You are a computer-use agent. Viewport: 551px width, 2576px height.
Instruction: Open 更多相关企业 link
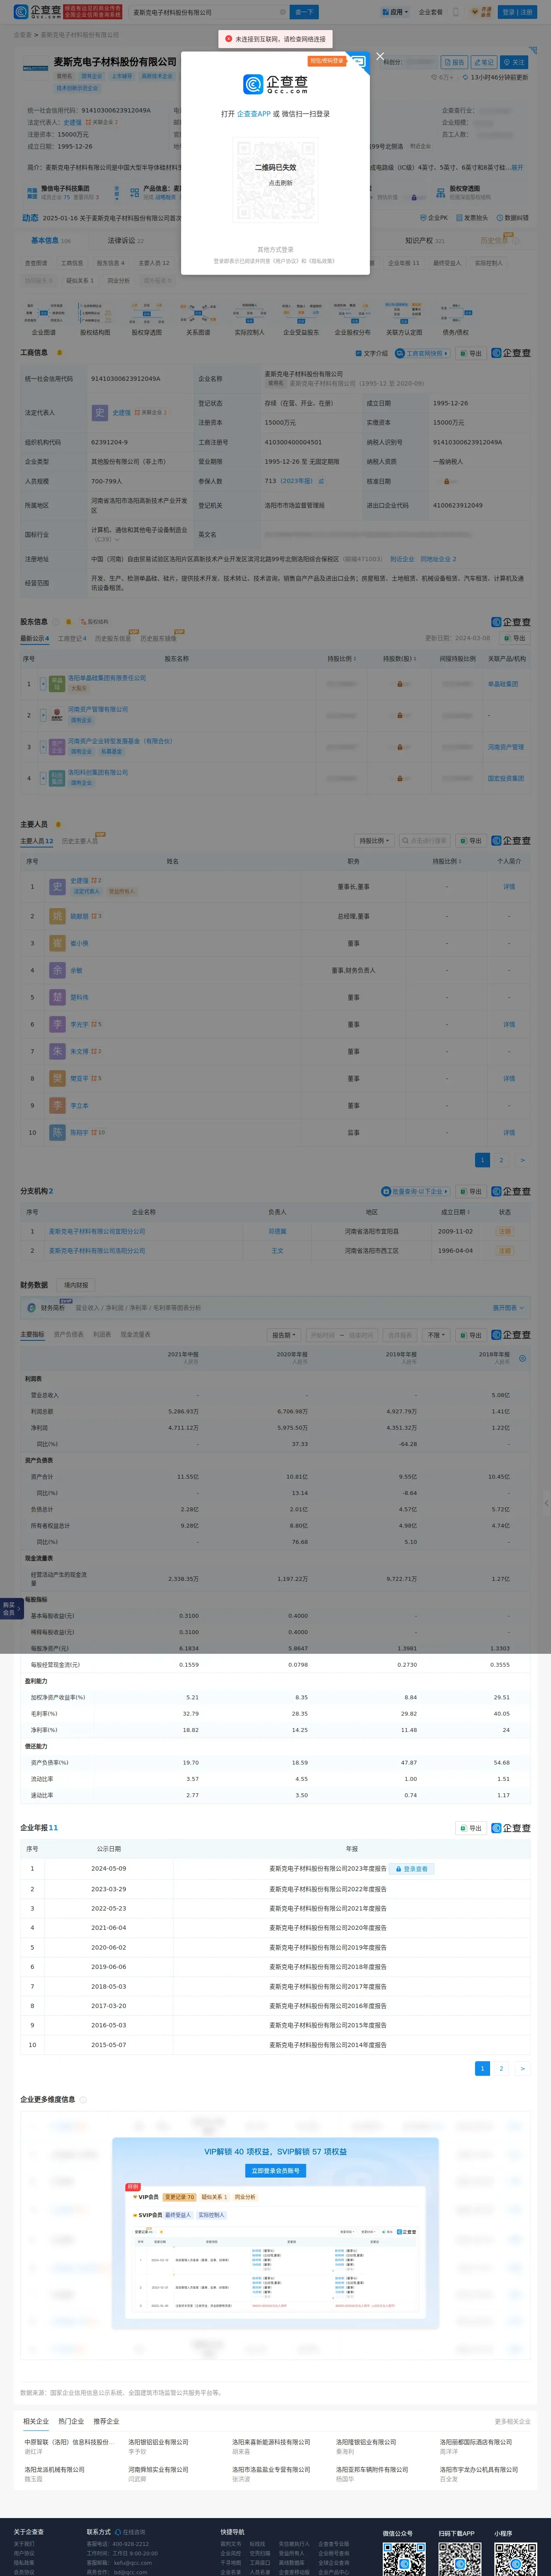point(512,2421)
